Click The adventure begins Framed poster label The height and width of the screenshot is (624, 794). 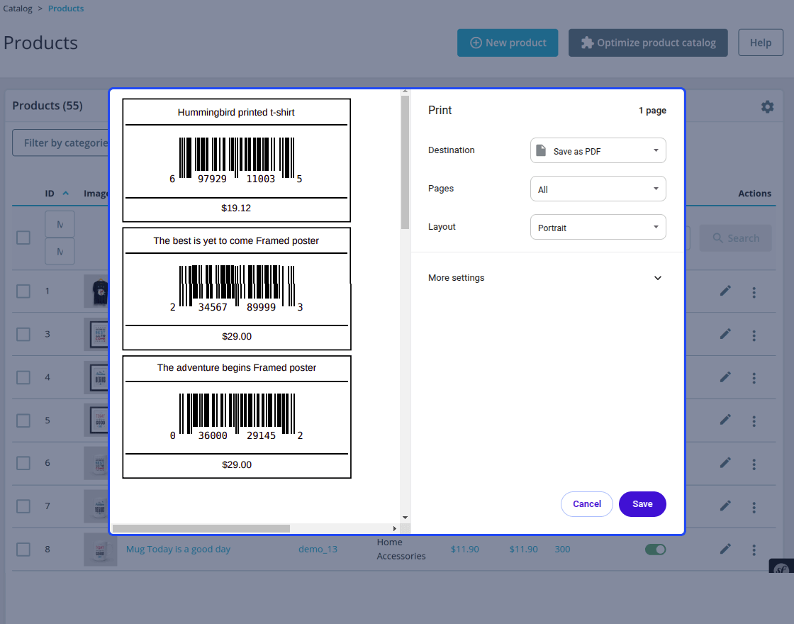[x=237, y=368]
